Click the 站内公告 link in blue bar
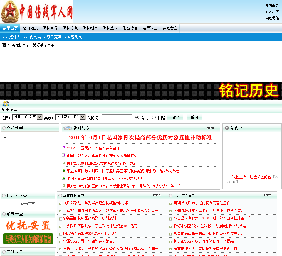Screen dimensions: 282x256 [33, 37]
